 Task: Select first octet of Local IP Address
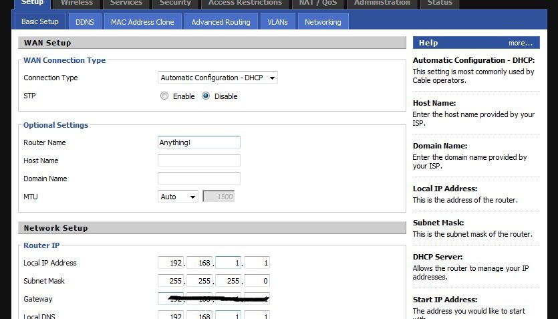pos(171,263)
